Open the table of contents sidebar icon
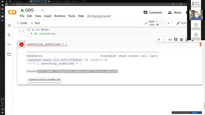The image size is (205, 115). coord(9,26)
